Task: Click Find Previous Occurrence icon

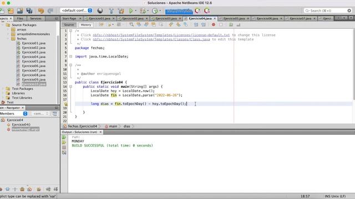Action: coord(139,24)
